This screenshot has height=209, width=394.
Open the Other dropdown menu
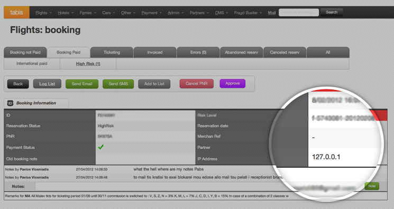[128, 13]
